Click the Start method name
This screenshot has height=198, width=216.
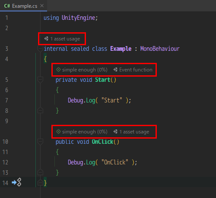(103, 80)
